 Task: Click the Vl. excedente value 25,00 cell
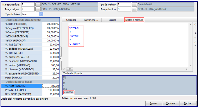pyautogui.click(x=51, y=73)
